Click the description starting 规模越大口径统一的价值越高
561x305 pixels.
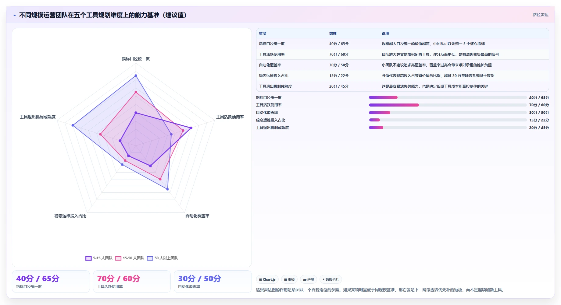click(x=433, y=44)
